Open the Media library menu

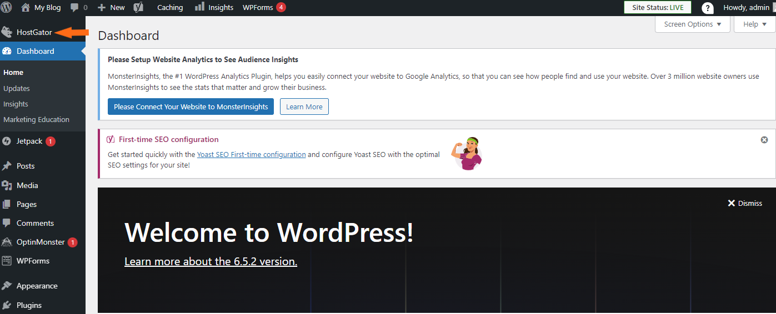point(27,185)
